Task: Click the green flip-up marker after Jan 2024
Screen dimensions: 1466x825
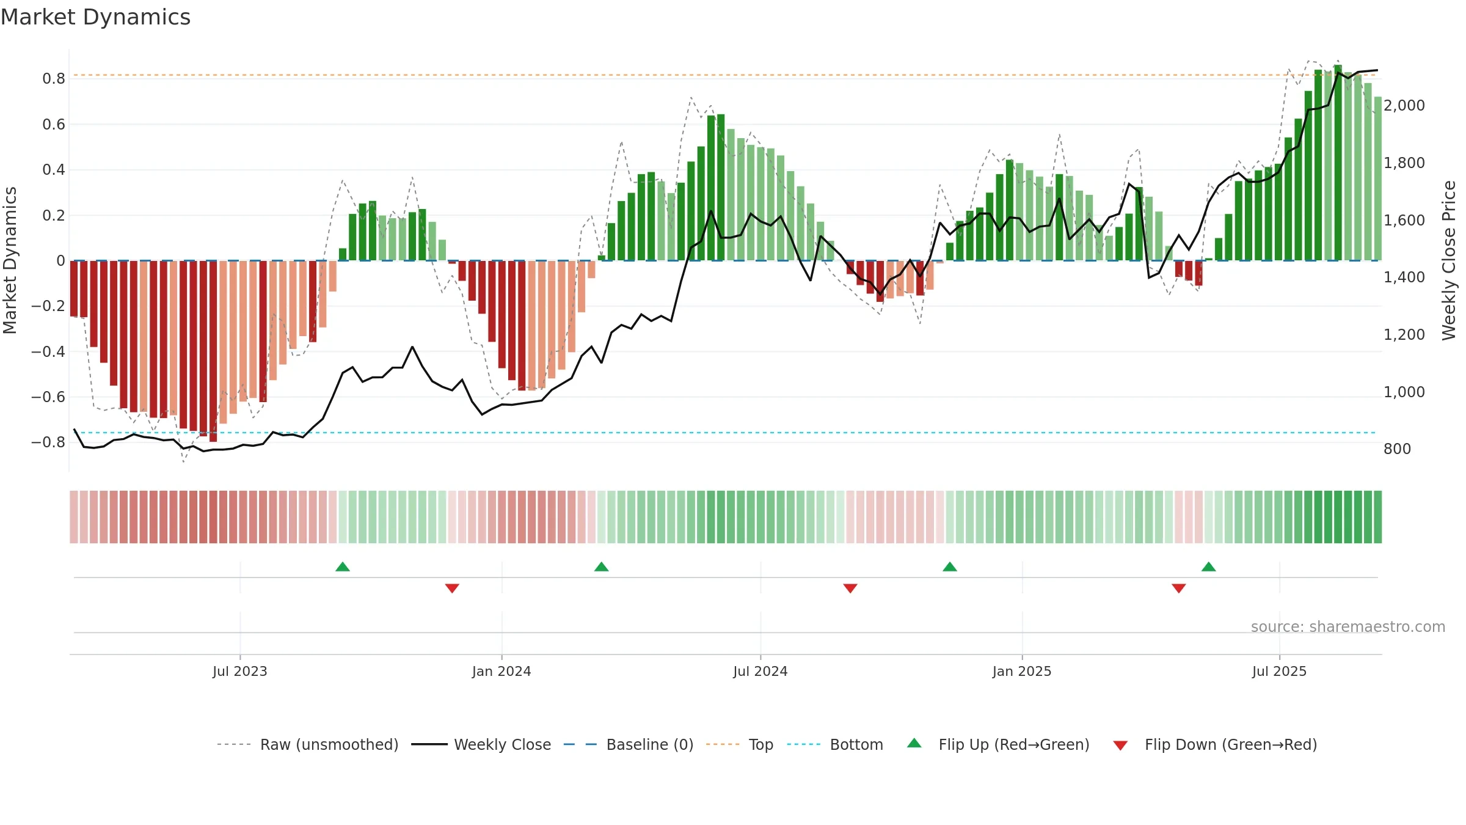Action: pos(602,566)
